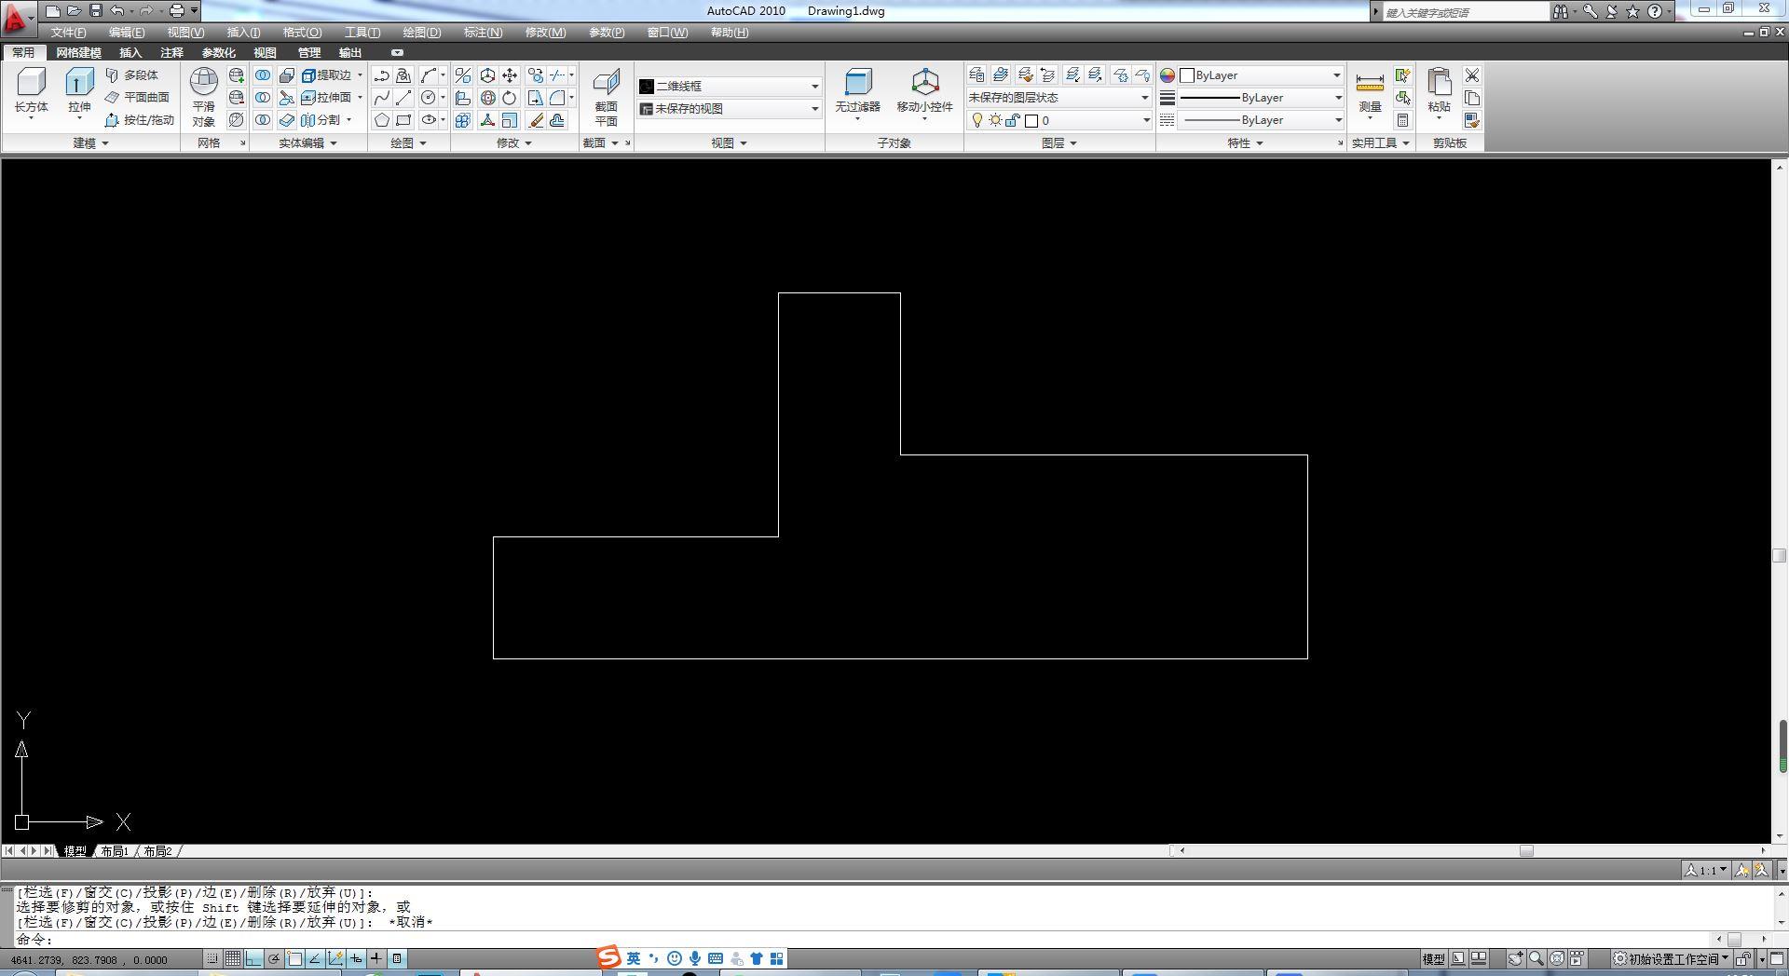Image resolution: width=1789 pixels, height=976 pixels.
Task: Click the Move Gizmo (移动小控件) button
Action: click(924, 93)
